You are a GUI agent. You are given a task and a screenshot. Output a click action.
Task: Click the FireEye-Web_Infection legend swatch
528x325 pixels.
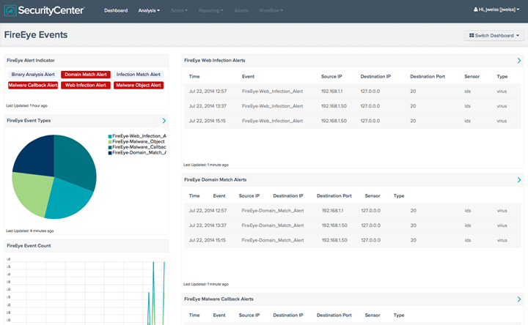click(110, 136)
